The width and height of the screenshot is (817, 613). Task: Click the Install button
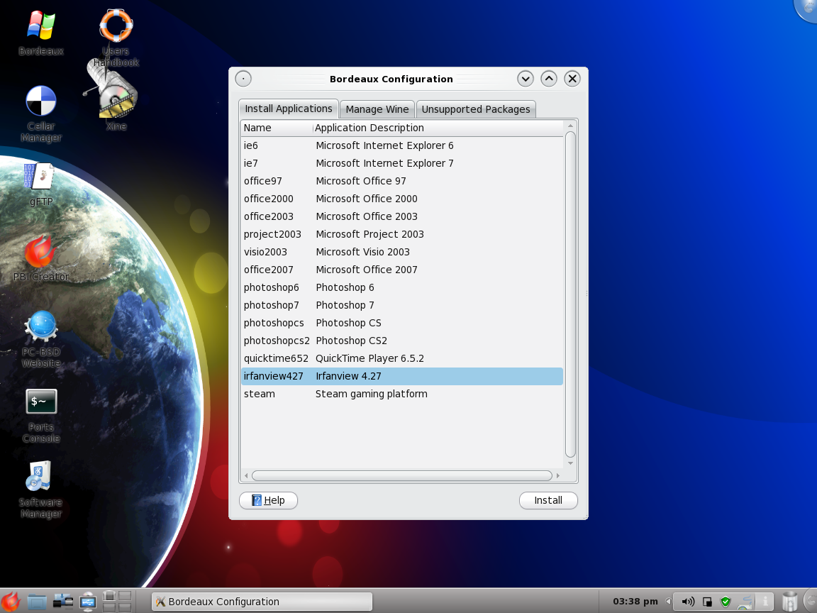[548, 500]
